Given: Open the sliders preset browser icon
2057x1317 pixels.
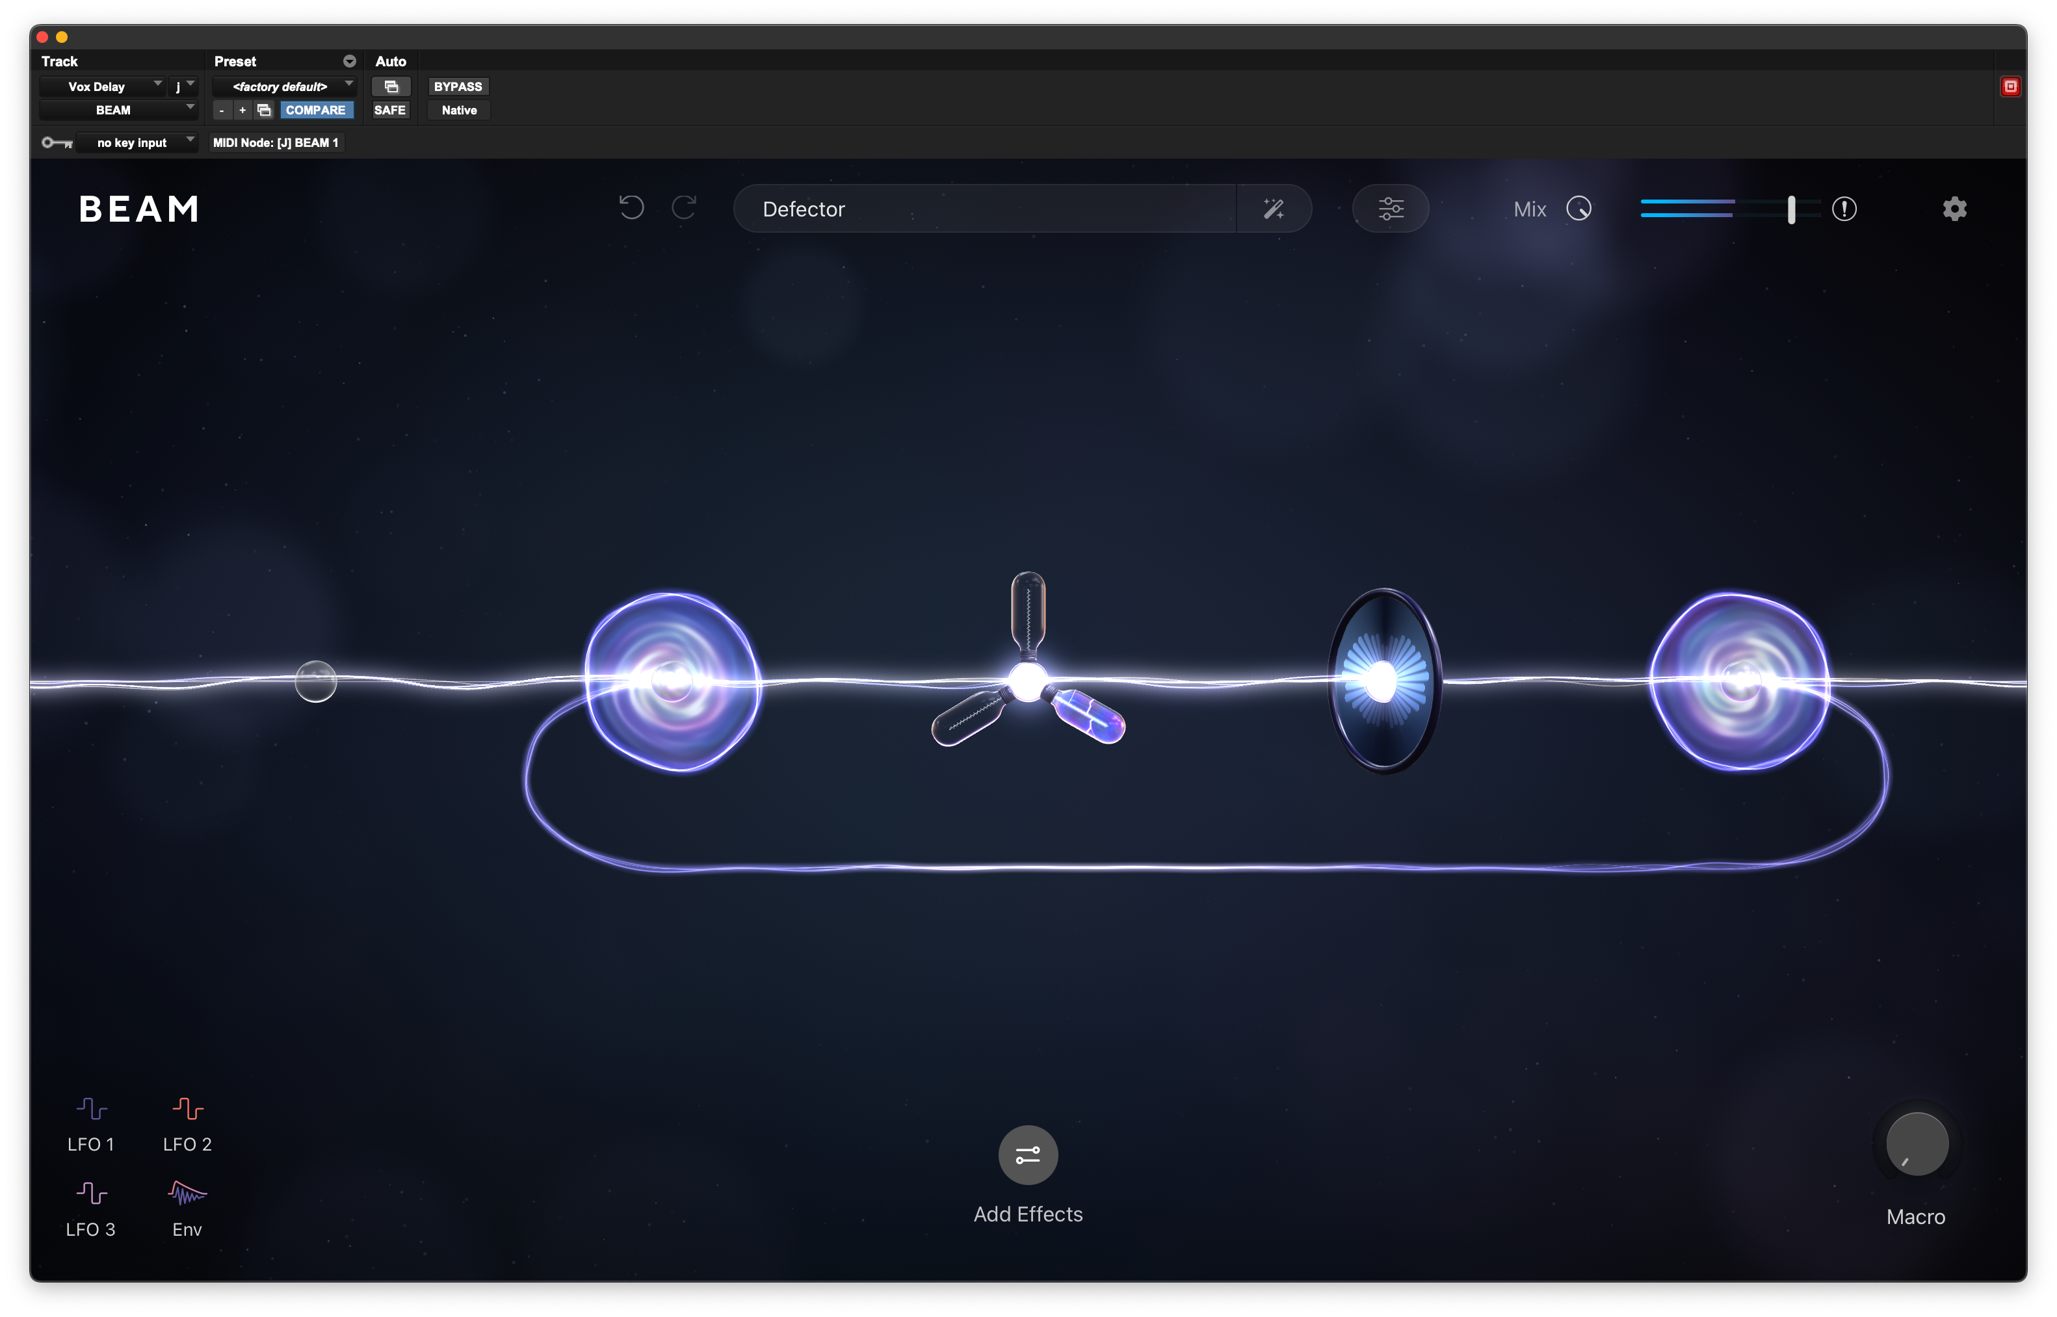Looking at the screenshot, I should 1391,209.
